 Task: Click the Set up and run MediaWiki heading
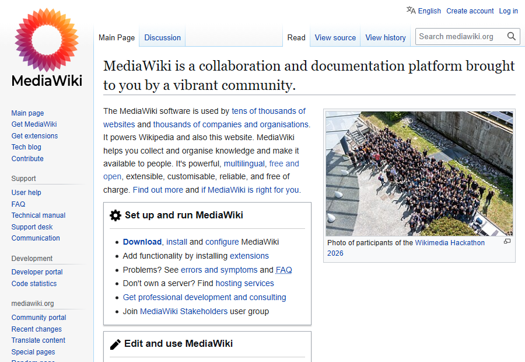(x=184, y=215)
